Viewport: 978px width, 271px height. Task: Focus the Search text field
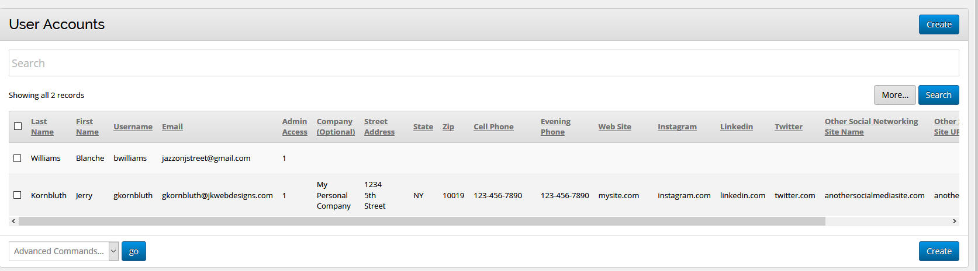click(483, 63)
